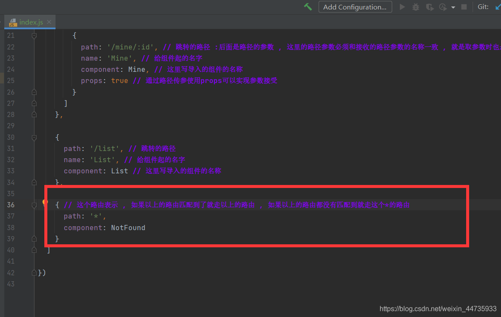Click the List component identifier on line 33
The width and height of the screenshot is (501, 317).
pos(120,171)
